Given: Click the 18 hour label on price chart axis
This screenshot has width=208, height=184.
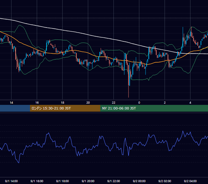Looking at the screenshot, I should pos(62,103).
